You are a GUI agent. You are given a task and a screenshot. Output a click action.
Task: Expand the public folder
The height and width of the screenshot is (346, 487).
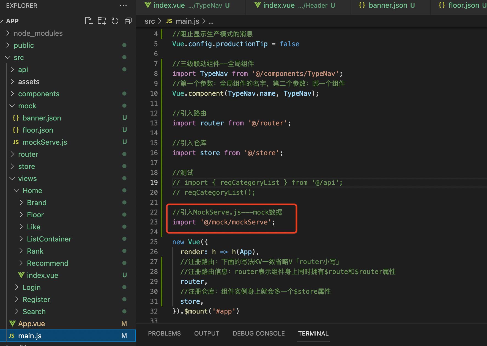coord(8,45)
